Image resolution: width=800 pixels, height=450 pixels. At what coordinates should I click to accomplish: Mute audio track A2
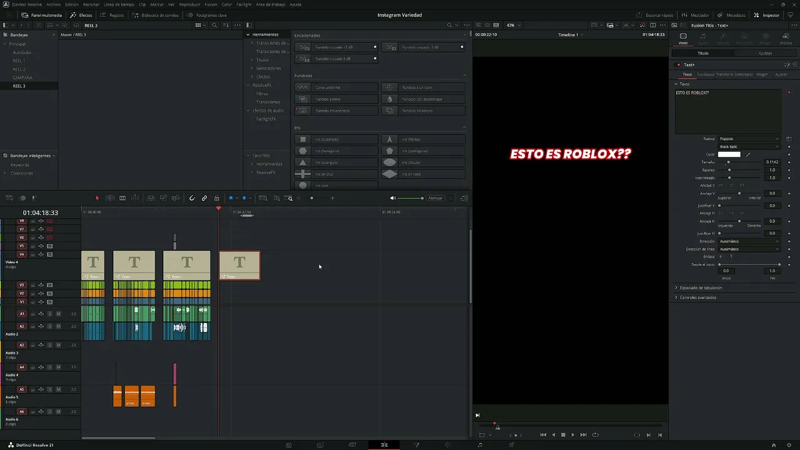58,326
